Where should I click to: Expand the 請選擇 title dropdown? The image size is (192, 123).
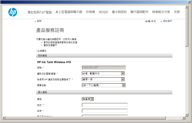tap(88, 99)
